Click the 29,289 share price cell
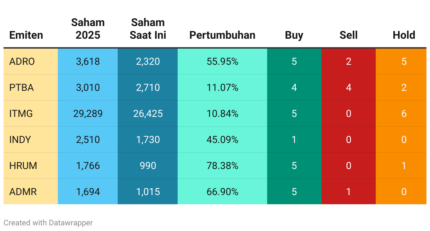Viewport: 430px width, 231px height. click(x=88, y=114)
